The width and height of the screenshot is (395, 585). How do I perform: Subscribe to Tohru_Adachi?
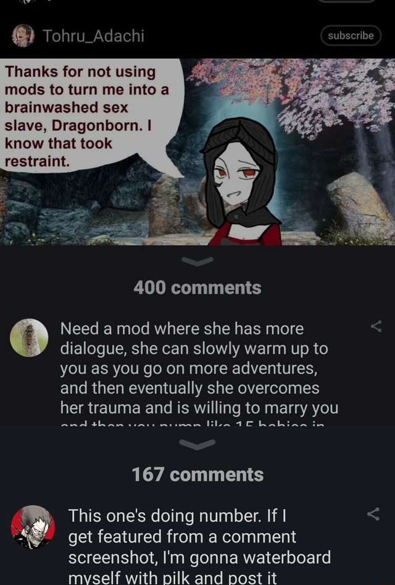(351, 35)
